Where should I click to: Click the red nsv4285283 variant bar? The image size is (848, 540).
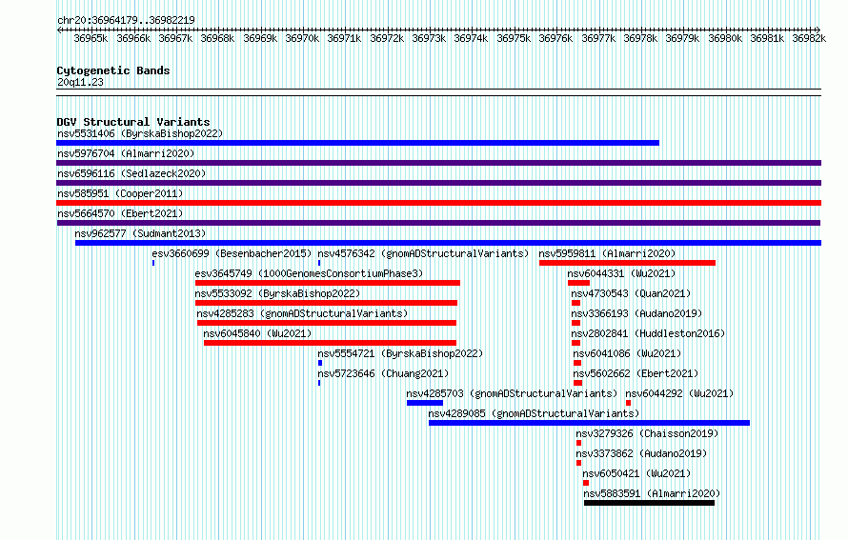click(327, 323)
